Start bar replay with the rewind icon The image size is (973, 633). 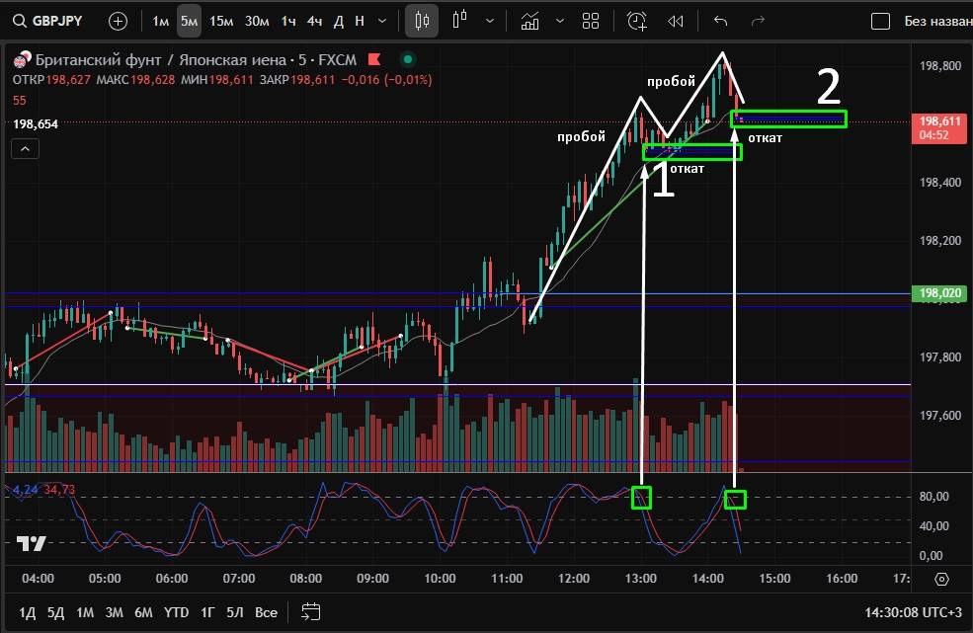click(x=676, y=21)
